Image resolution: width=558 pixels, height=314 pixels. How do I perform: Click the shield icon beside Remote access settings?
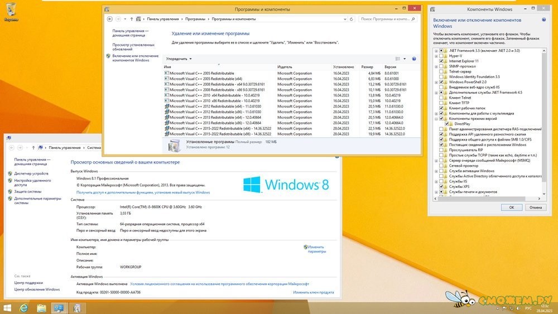10,181
